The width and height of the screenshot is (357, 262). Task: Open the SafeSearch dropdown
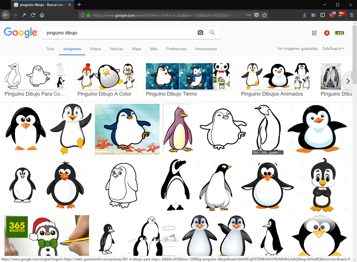coord(333,49)
